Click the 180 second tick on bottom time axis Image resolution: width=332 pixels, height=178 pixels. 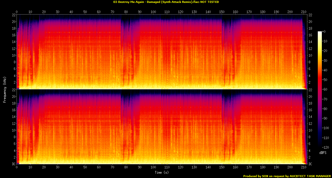coord(263,168)
